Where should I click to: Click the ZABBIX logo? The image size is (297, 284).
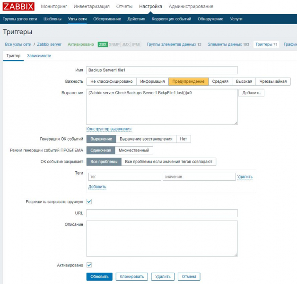(18, 7)
